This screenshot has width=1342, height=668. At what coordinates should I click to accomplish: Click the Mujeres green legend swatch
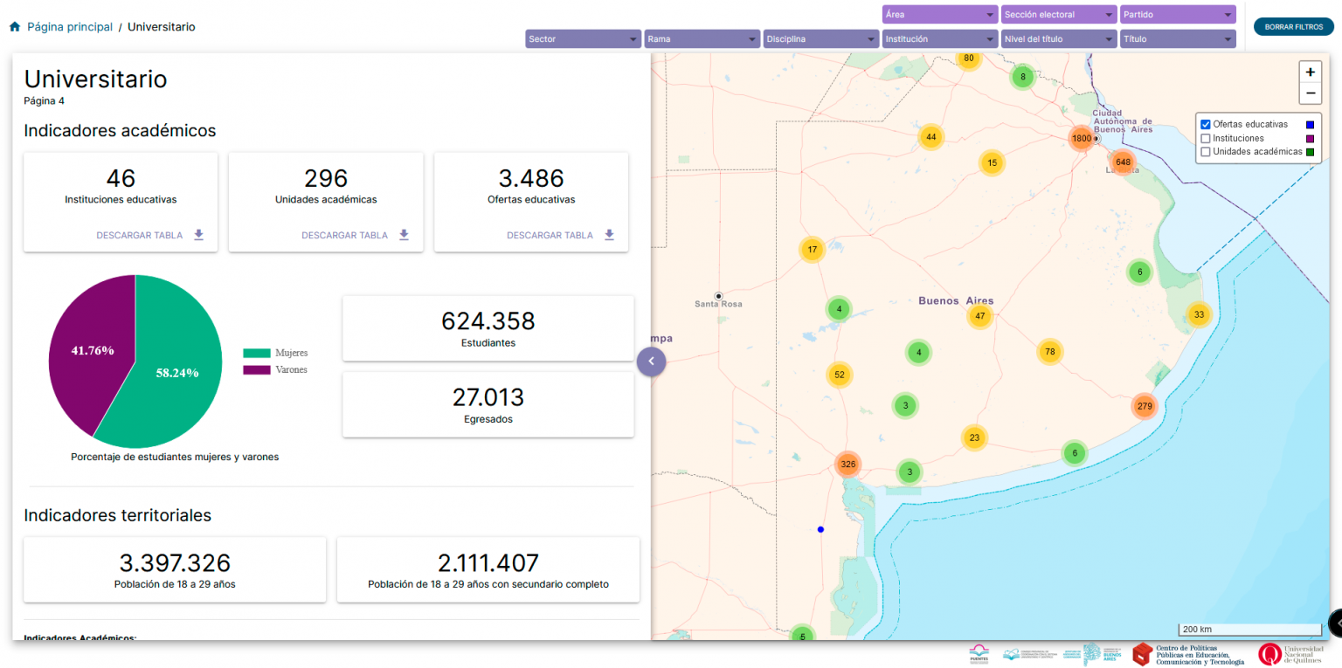pyautogui.click(x=257, y=353)
